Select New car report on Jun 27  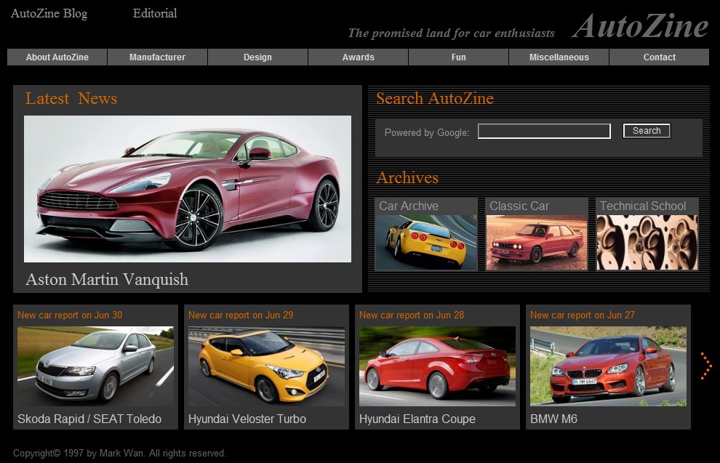click(583, 315)
